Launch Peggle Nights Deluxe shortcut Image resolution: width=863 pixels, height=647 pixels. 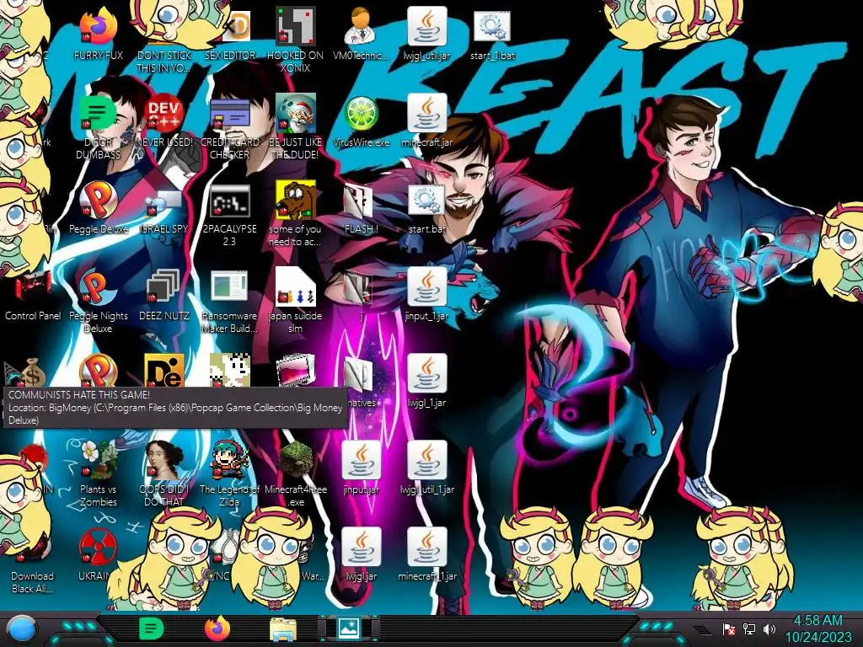[98, 287]
